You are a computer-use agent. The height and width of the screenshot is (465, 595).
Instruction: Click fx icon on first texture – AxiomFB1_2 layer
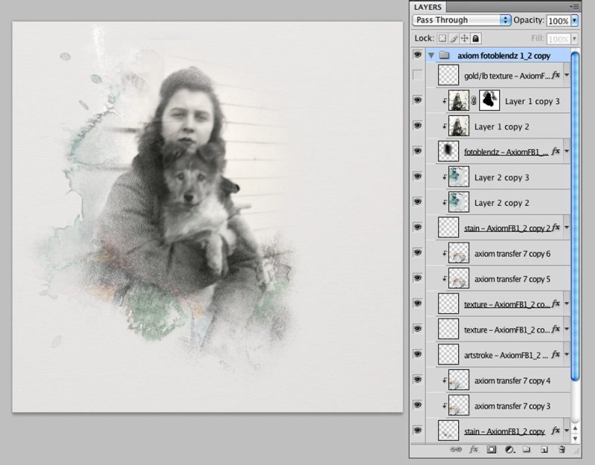(x=556, y=304)
